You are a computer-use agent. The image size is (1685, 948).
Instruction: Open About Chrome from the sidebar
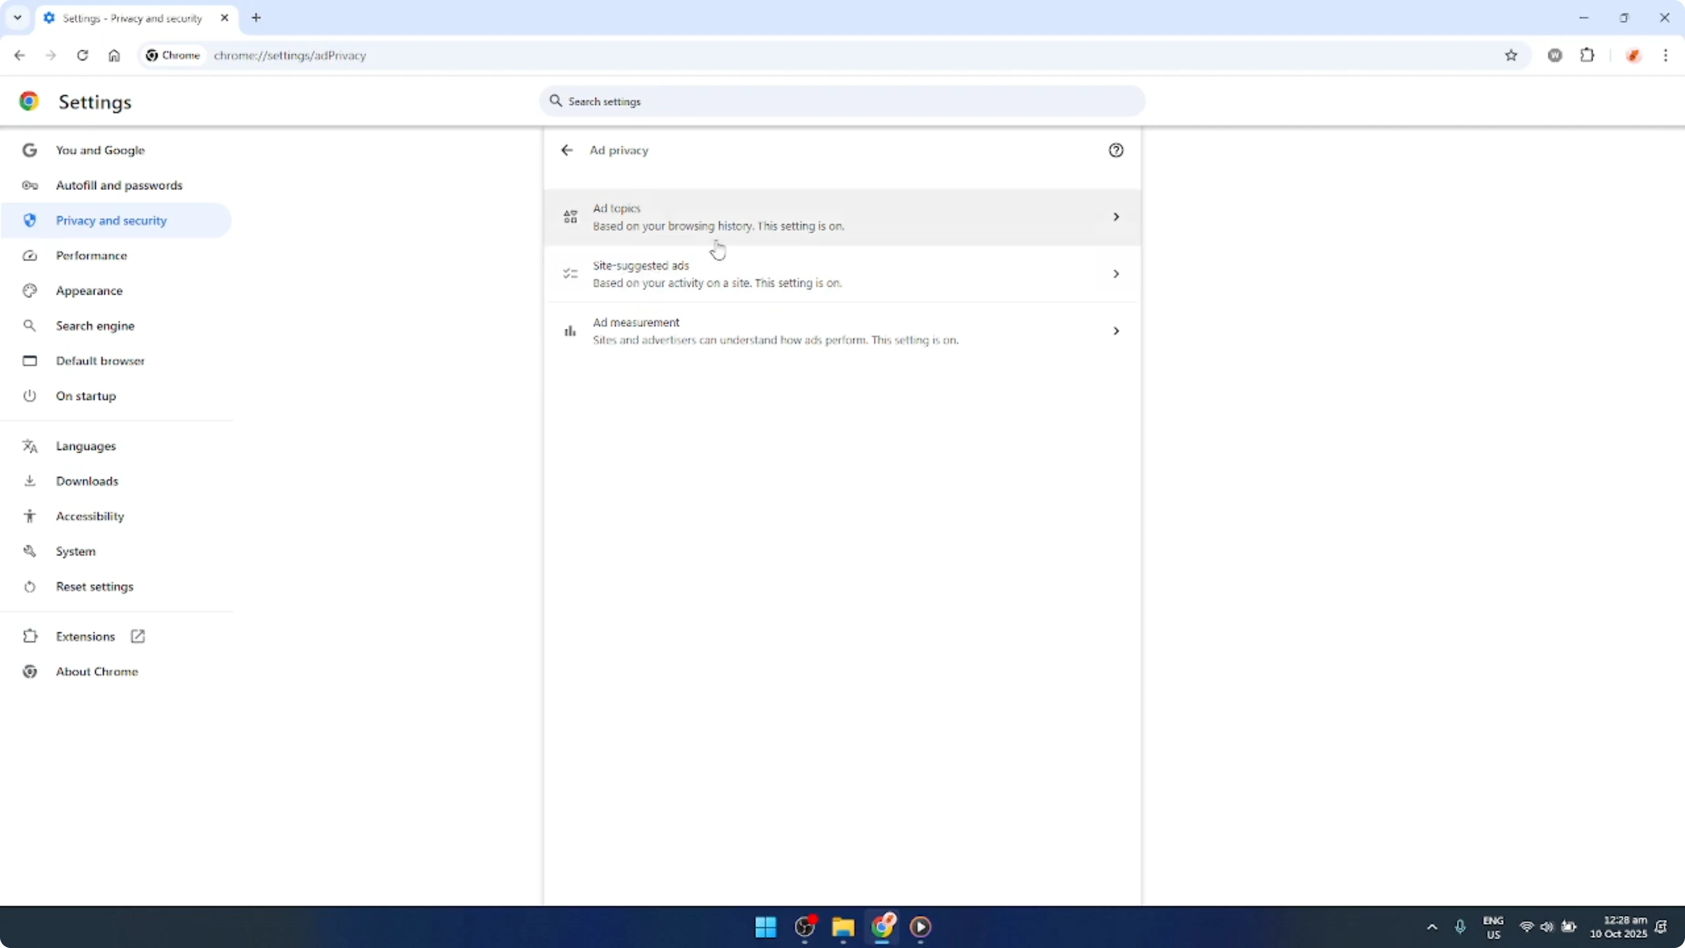pyautogui.click(x=97, y=670)
